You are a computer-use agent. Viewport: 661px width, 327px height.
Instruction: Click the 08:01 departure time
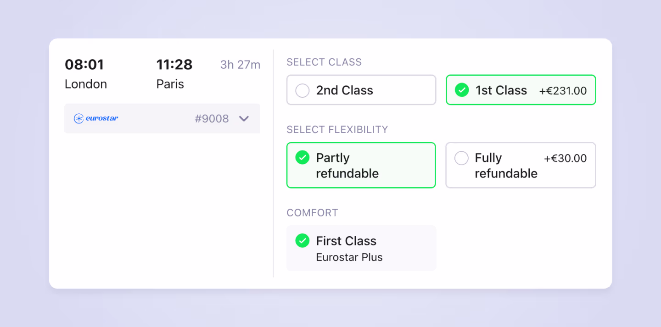84,65
